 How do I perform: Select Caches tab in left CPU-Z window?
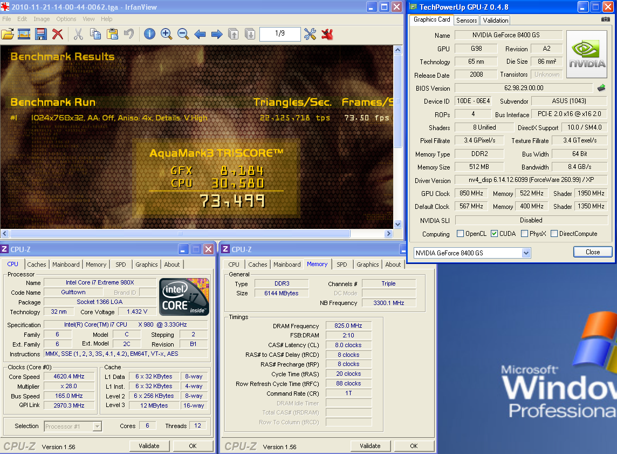pos(37,265)
